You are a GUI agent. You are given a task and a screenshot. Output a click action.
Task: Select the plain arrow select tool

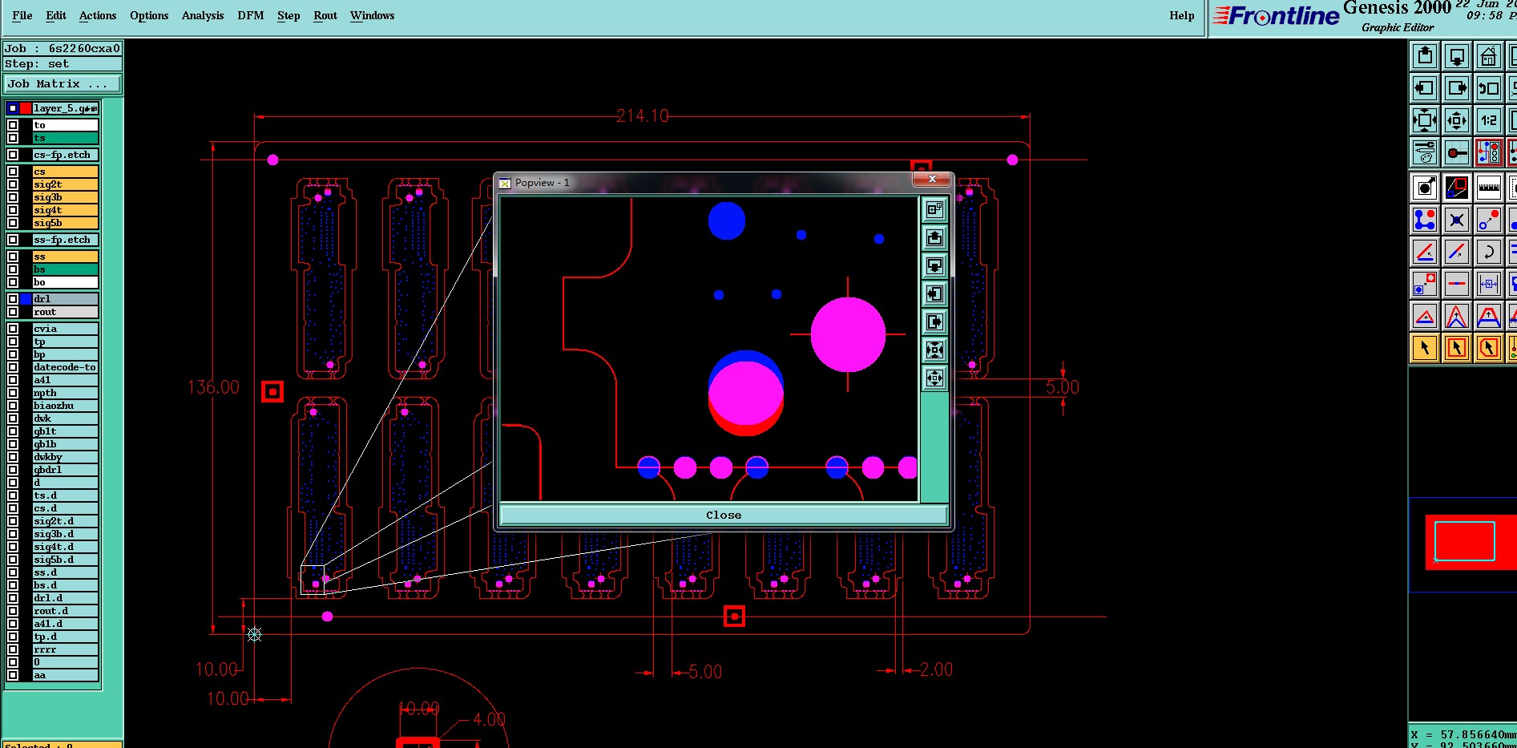tap(1425, 348)
